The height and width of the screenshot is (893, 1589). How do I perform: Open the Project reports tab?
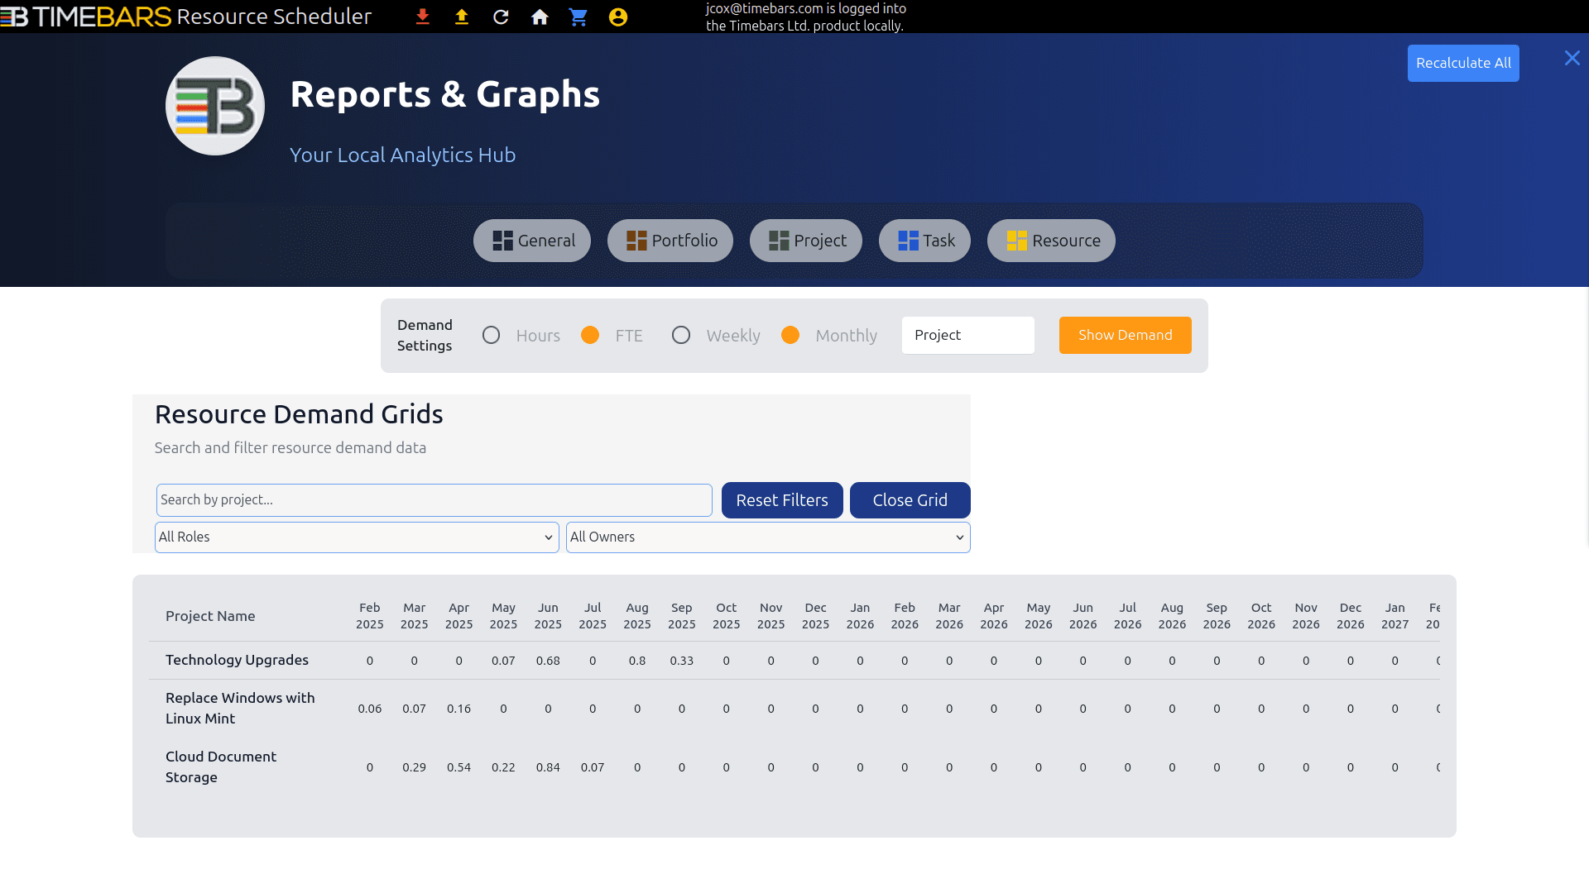tap(806, 241)
